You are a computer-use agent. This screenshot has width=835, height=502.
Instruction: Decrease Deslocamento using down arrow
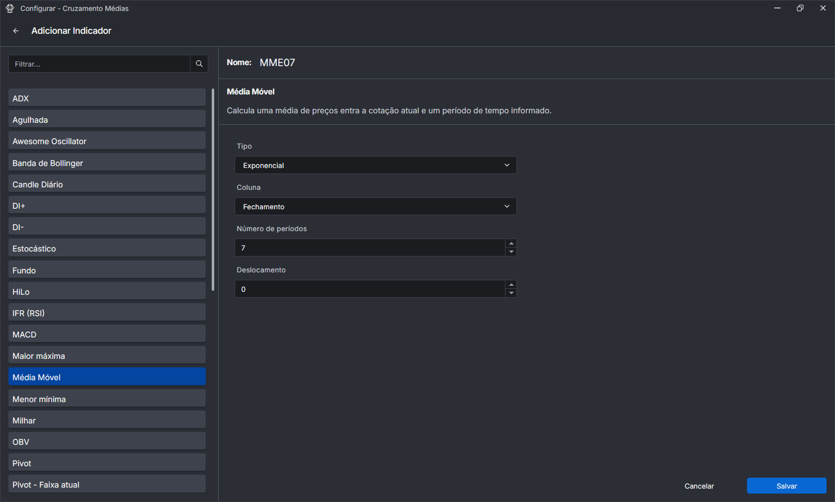(511, 293)
